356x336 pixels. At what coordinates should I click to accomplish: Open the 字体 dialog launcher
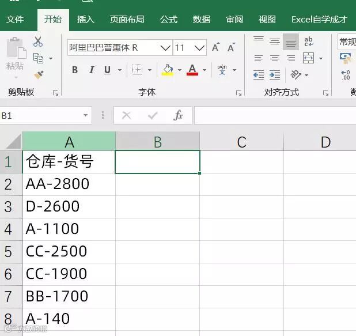pyautogui.click(x=238, y=93)
